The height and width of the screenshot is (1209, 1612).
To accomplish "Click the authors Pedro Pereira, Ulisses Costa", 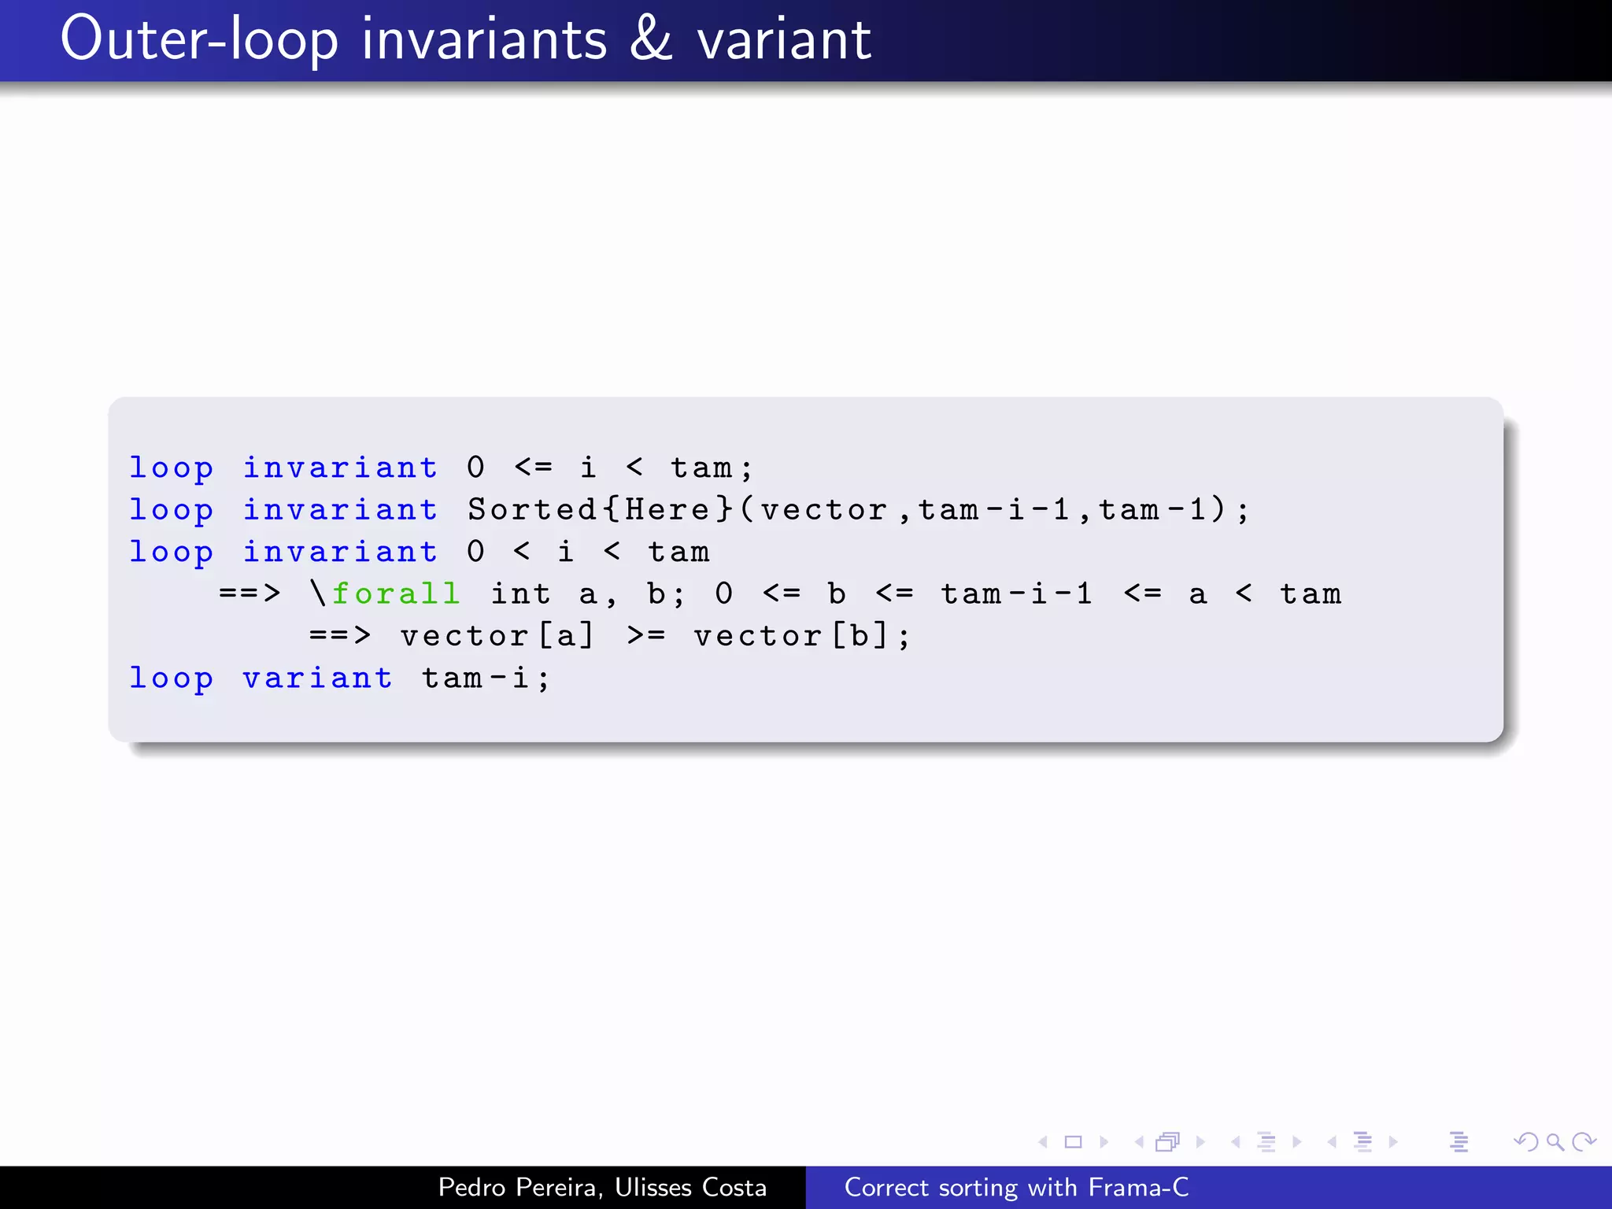I will pos(602,1187).
